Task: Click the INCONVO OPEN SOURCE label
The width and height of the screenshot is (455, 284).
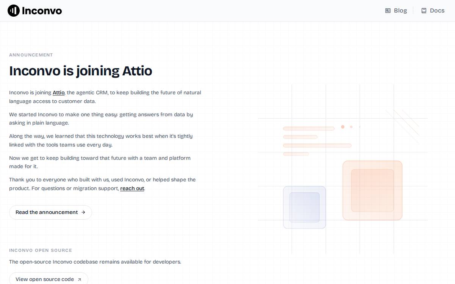Action: tap(41, 250)
